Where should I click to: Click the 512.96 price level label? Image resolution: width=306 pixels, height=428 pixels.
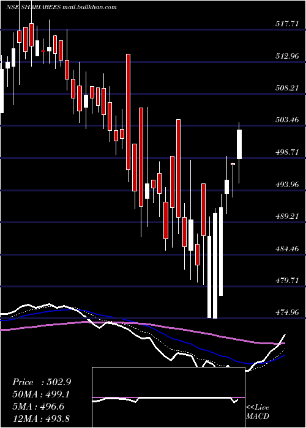[286, 56]
